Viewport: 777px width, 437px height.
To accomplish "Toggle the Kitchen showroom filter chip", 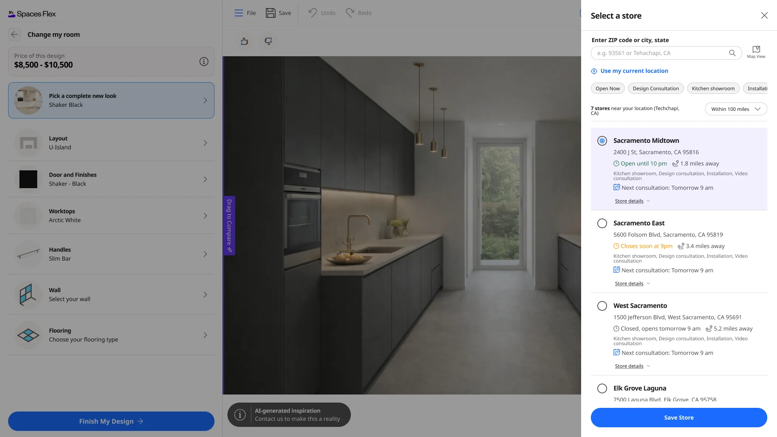I will click(713, 89).
